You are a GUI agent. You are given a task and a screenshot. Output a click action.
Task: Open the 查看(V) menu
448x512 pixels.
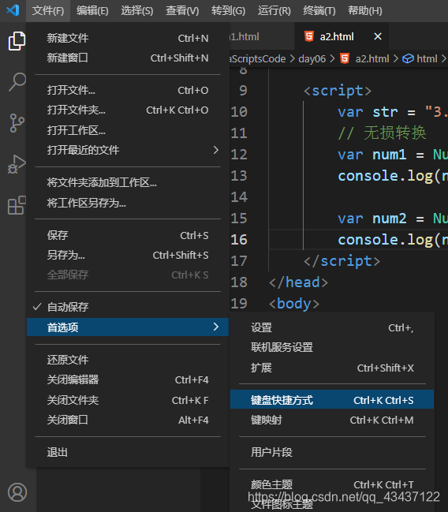[182, 11]
